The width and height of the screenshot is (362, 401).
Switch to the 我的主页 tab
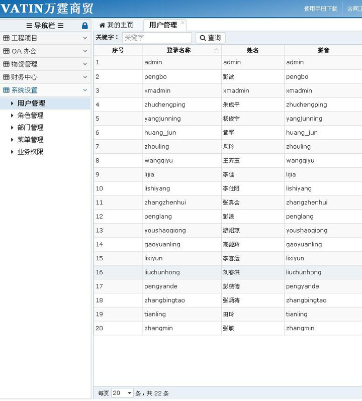point(117,25)
